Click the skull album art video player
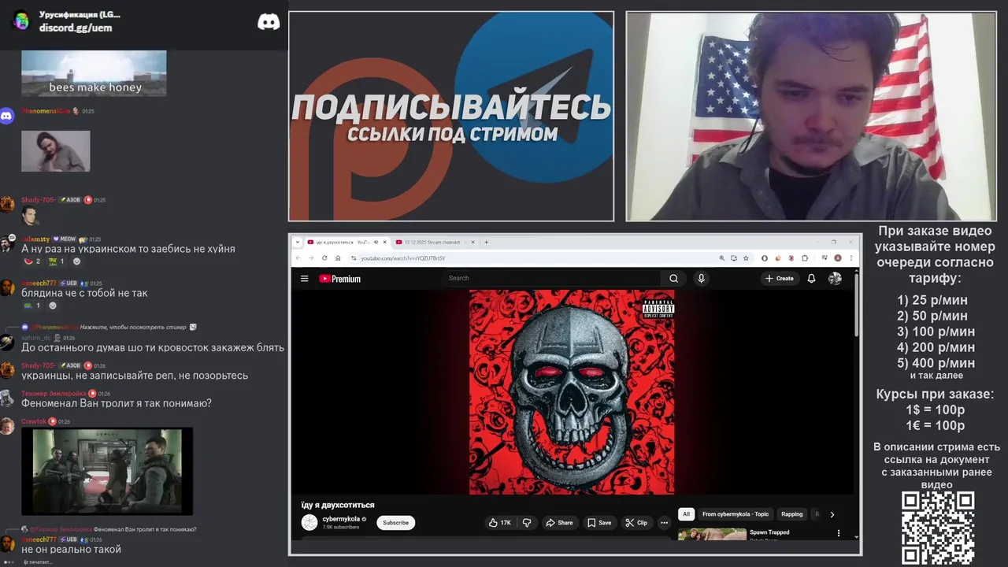 572,391
